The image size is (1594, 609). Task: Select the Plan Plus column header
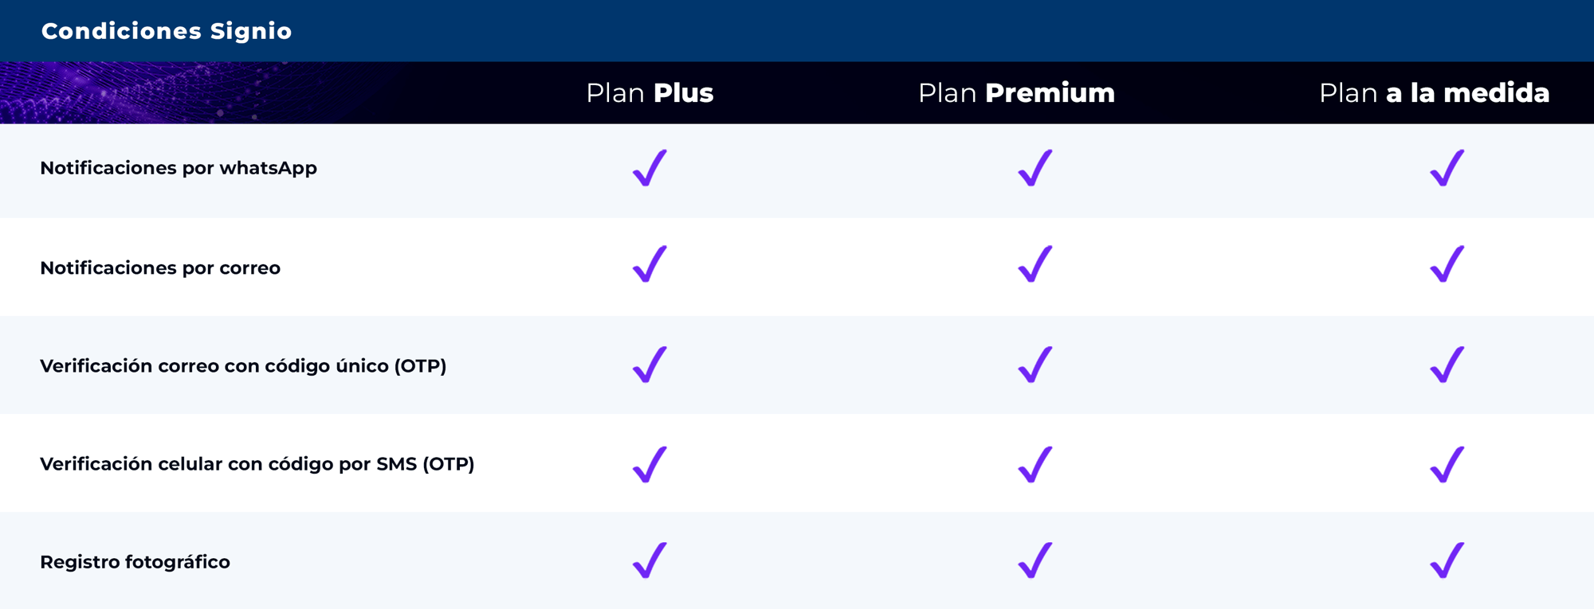650,93
